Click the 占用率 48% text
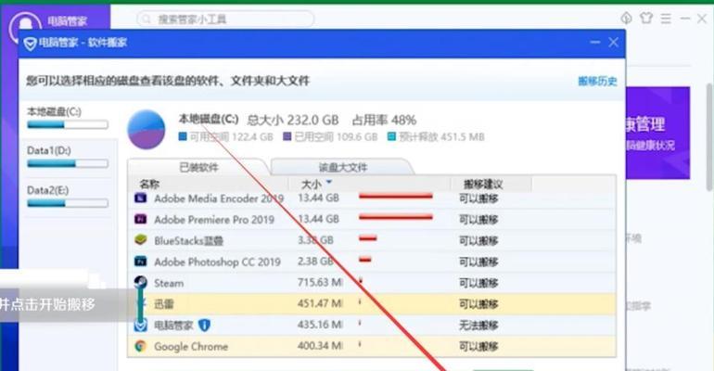The height and width of the screenshot is (371, 714). pos(384,121)
